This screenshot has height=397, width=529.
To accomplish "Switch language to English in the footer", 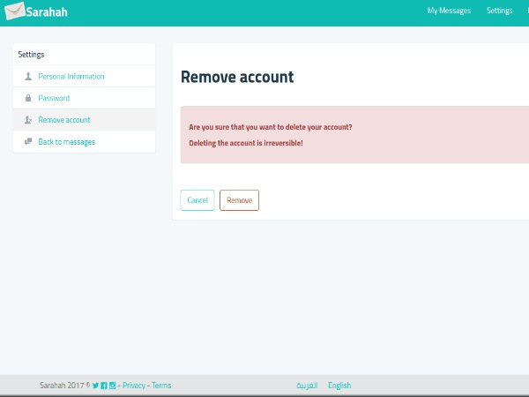I will [339, 386].
